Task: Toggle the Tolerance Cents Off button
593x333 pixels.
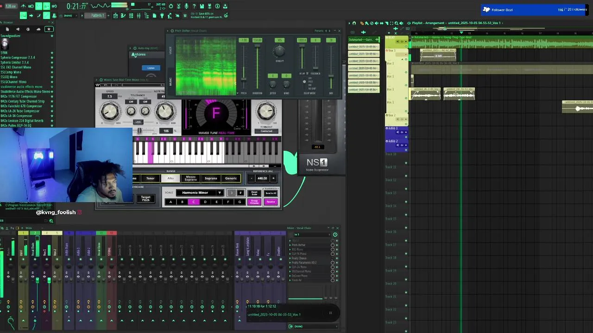Action: (131, 102)
